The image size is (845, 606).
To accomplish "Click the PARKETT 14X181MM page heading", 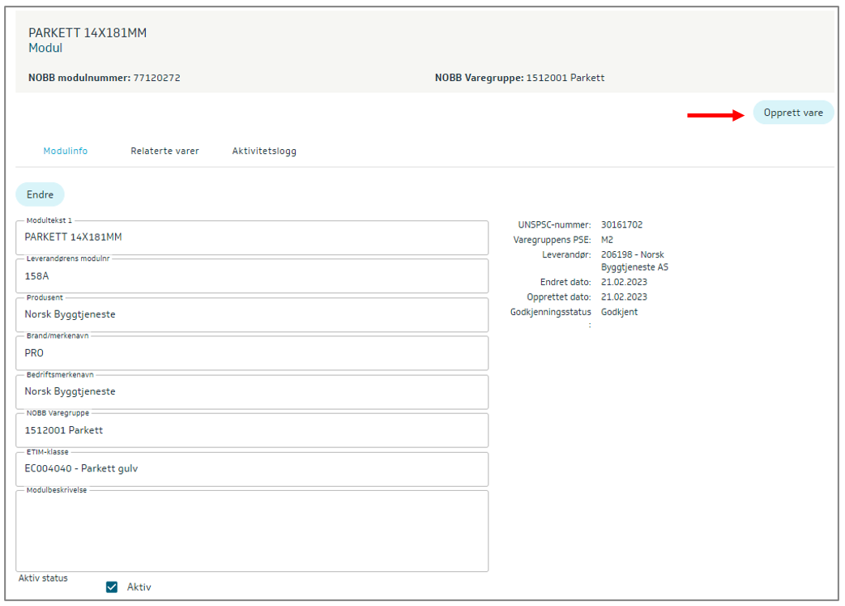I will (x=87, y=33).
